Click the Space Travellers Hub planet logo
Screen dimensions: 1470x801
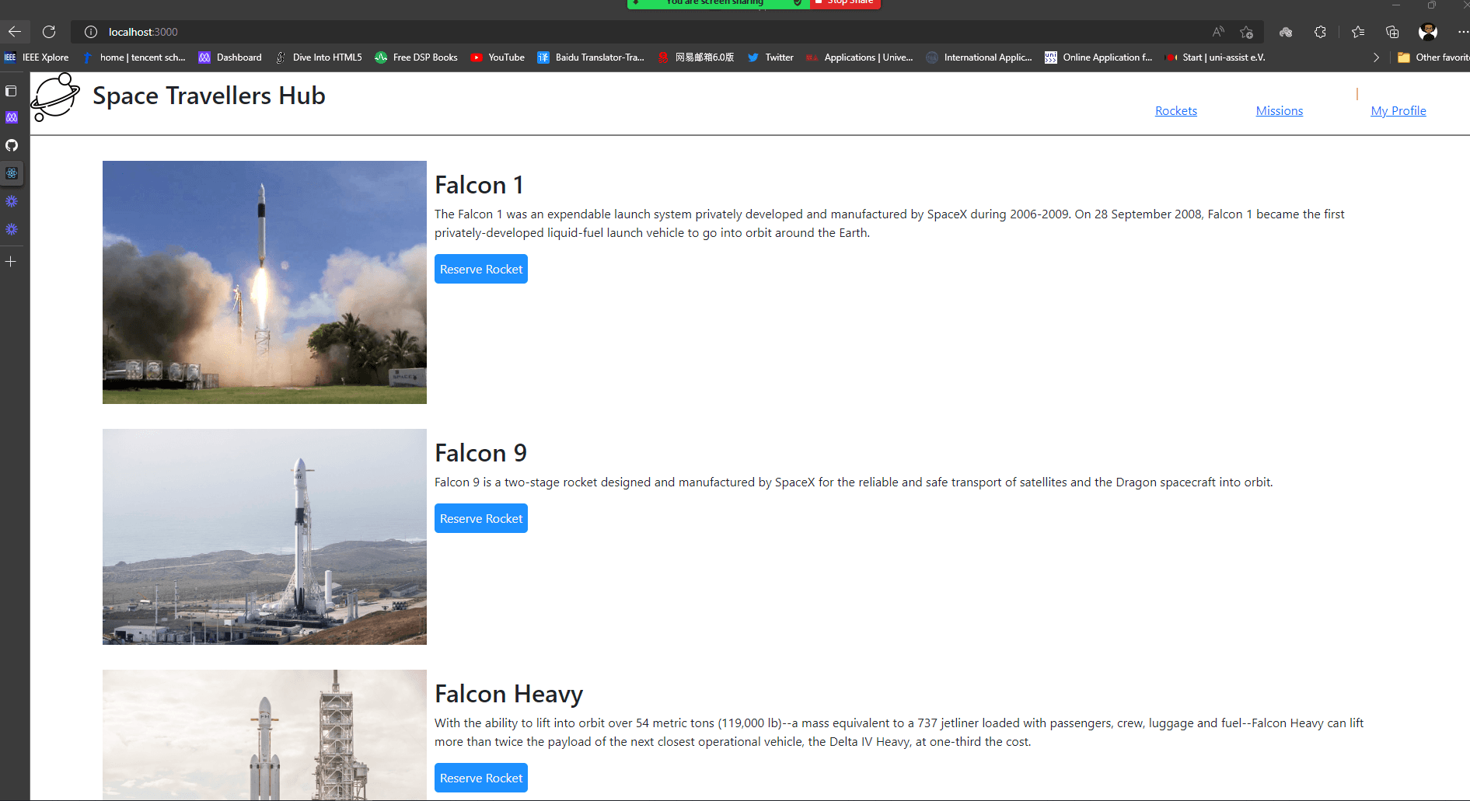[55, 97]
